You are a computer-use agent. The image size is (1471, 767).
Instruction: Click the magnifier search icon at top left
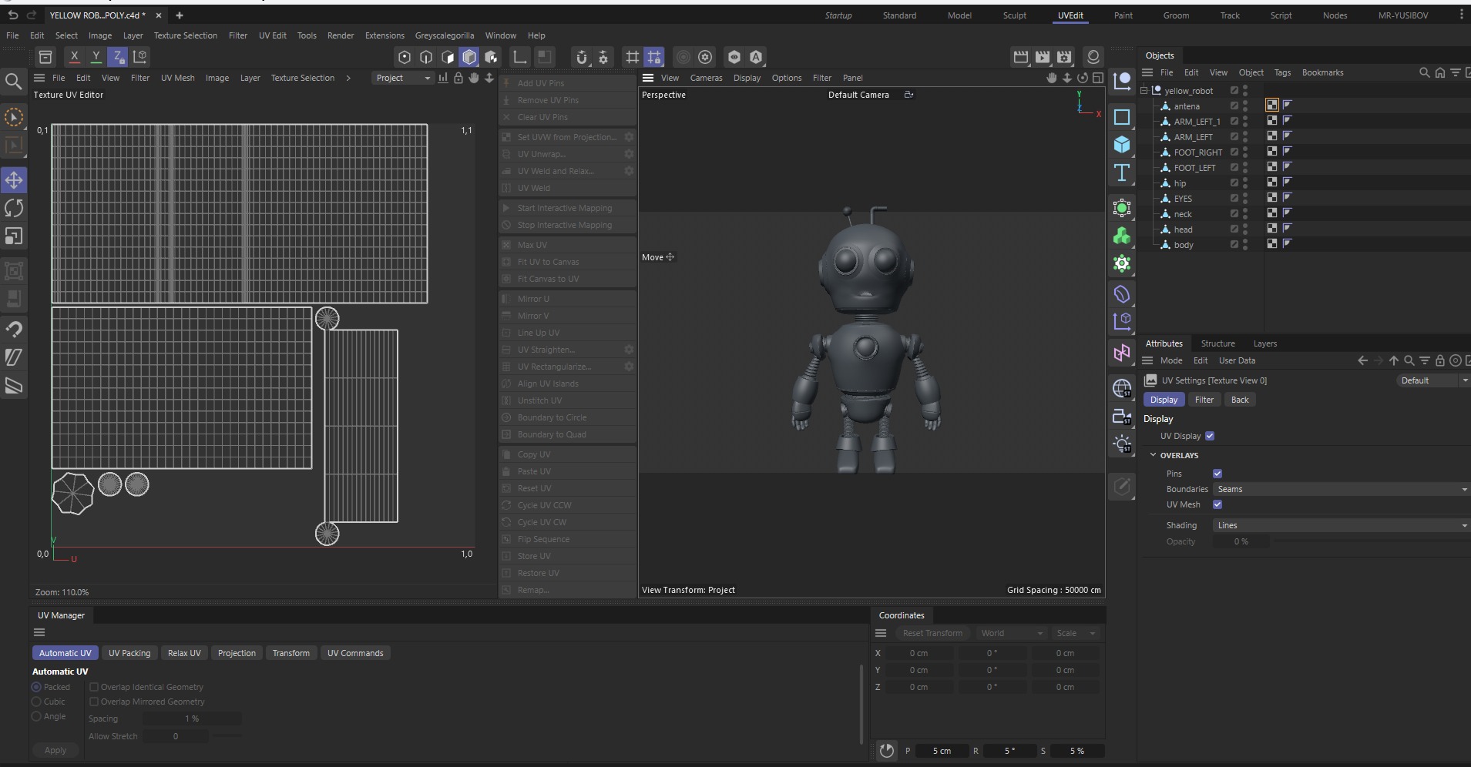tap(13, 81)
